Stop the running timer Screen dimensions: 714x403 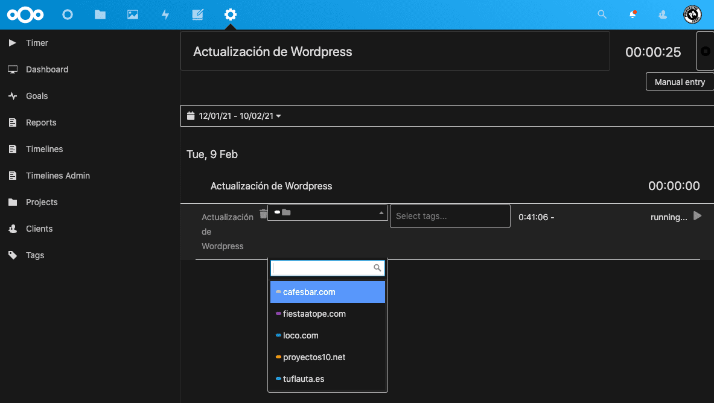705,52
